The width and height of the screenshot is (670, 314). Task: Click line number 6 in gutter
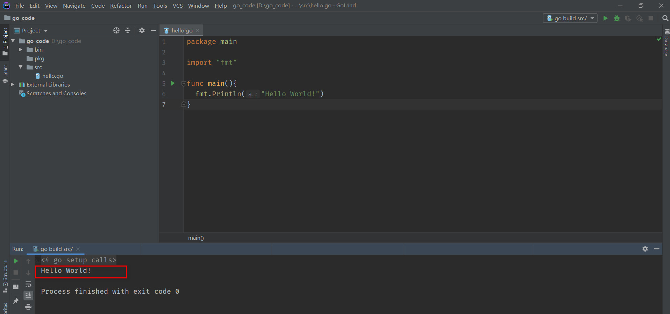click(x=164, y=94)
